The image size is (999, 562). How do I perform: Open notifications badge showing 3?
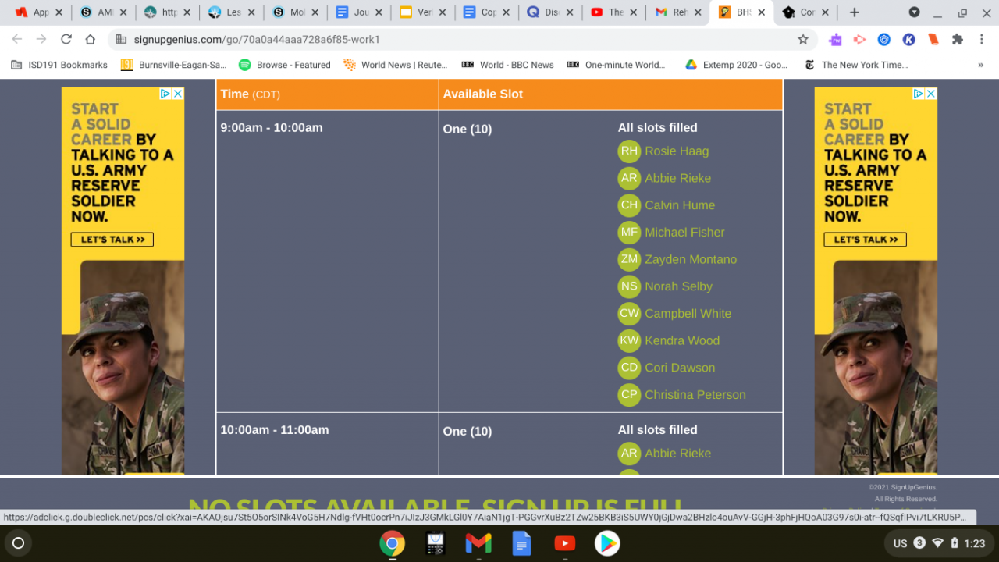(919, 543)
